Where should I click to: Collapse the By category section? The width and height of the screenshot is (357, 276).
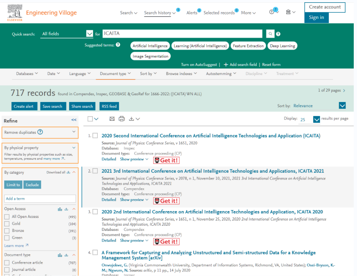[x=74, y=172]
